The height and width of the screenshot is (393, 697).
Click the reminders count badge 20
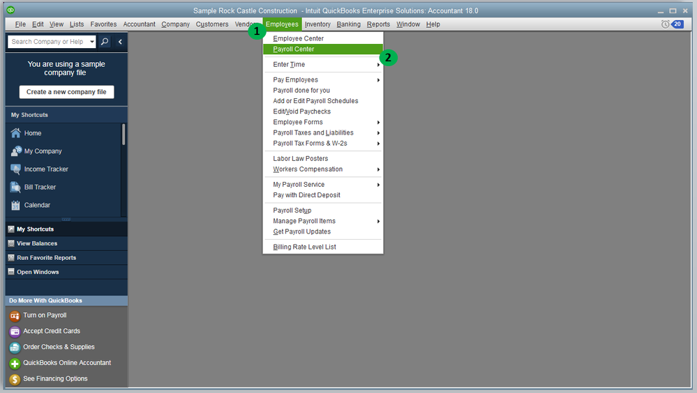pyautogui.click(x=677, y=24)
